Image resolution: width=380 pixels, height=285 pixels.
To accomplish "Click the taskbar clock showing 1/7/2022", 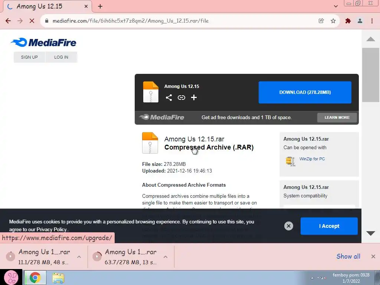I will [351, 278].
